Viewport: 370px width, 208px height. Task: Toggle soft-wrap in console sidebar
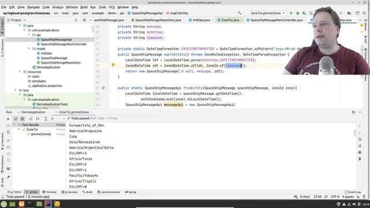pyautogui.click(x=360, y=139)
